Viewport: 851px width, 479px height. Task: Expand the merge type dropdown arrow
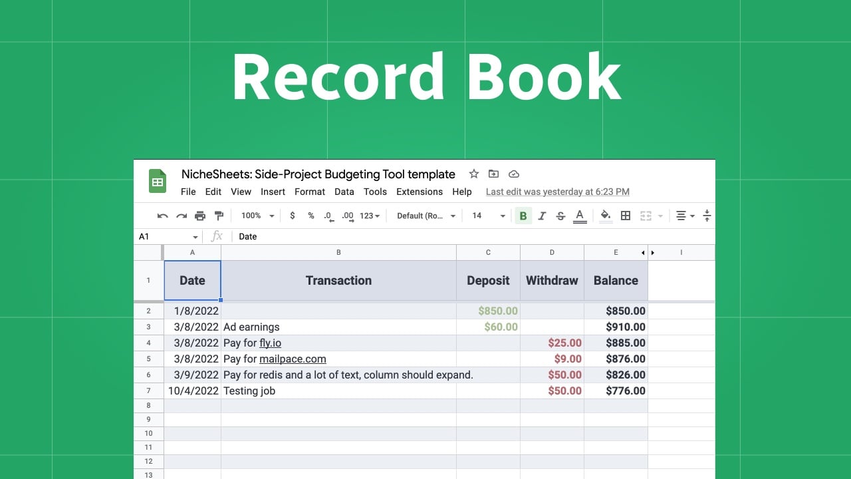(660, 216)
